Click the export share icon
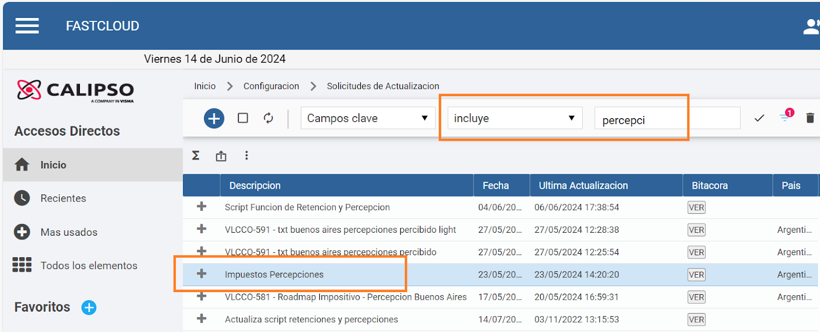Image resolution: width=820 pixels, height=332 pixels. point(221,156)
